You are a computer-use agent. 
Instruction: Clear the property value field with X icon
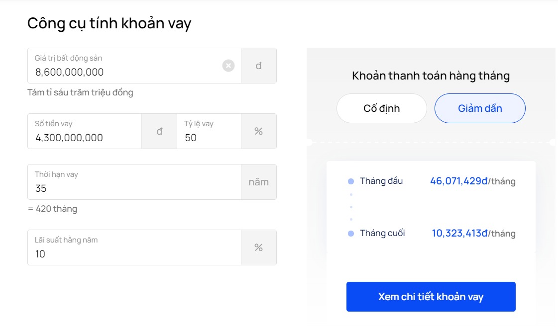[x=228, y=66]
